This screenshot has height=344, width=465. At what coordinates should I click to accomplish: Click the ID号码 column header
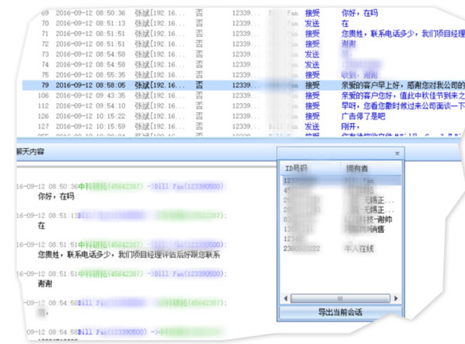tap(310, 169)
